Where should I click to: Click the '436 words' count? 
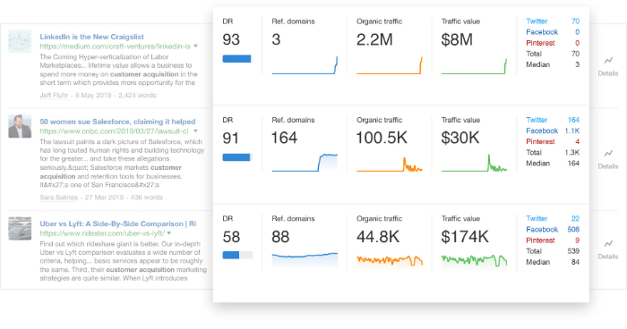pos(147,198)
